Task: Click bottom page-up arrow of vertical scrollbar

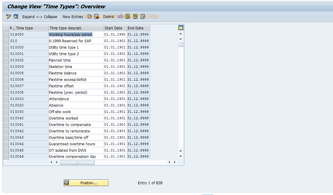Action: 181,151
